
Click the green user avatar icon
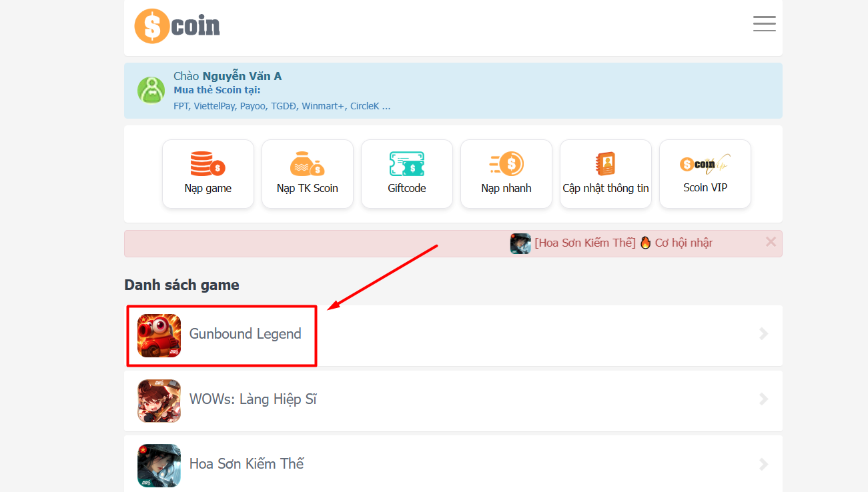pyautogui.click(x=151, y=91)
